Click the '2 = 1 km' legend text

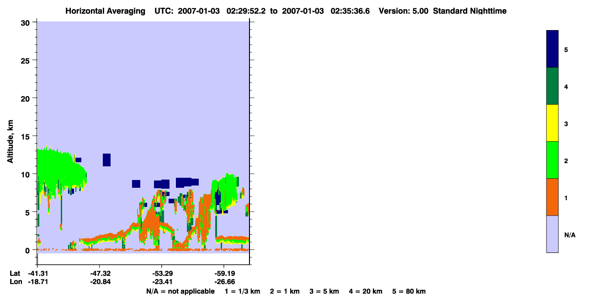[x=285, y=291]
